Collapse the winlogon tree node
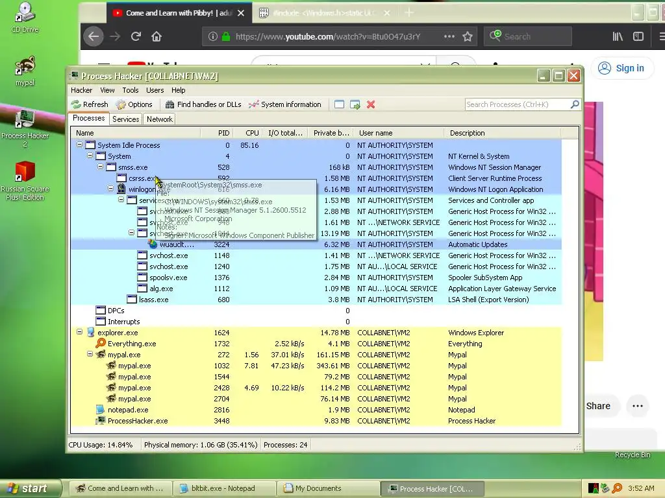 point(110,189)
